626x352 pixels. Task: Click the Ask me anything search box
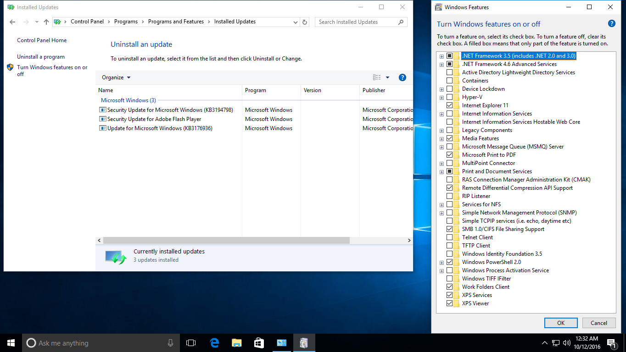pyautogui.click(x=100, y=343)
